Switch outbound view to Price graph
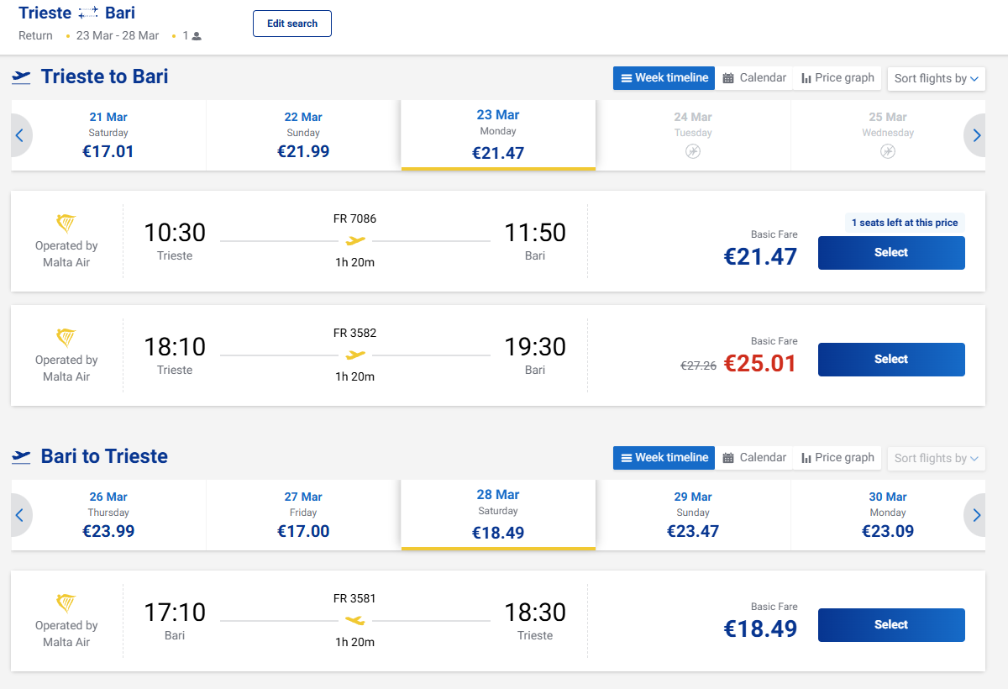Image resolution: width=1008 pixels, height=689 pixels. tap(837, 78)
